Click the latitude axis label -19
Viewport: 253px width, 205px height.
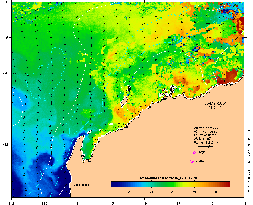click(6, 38)
